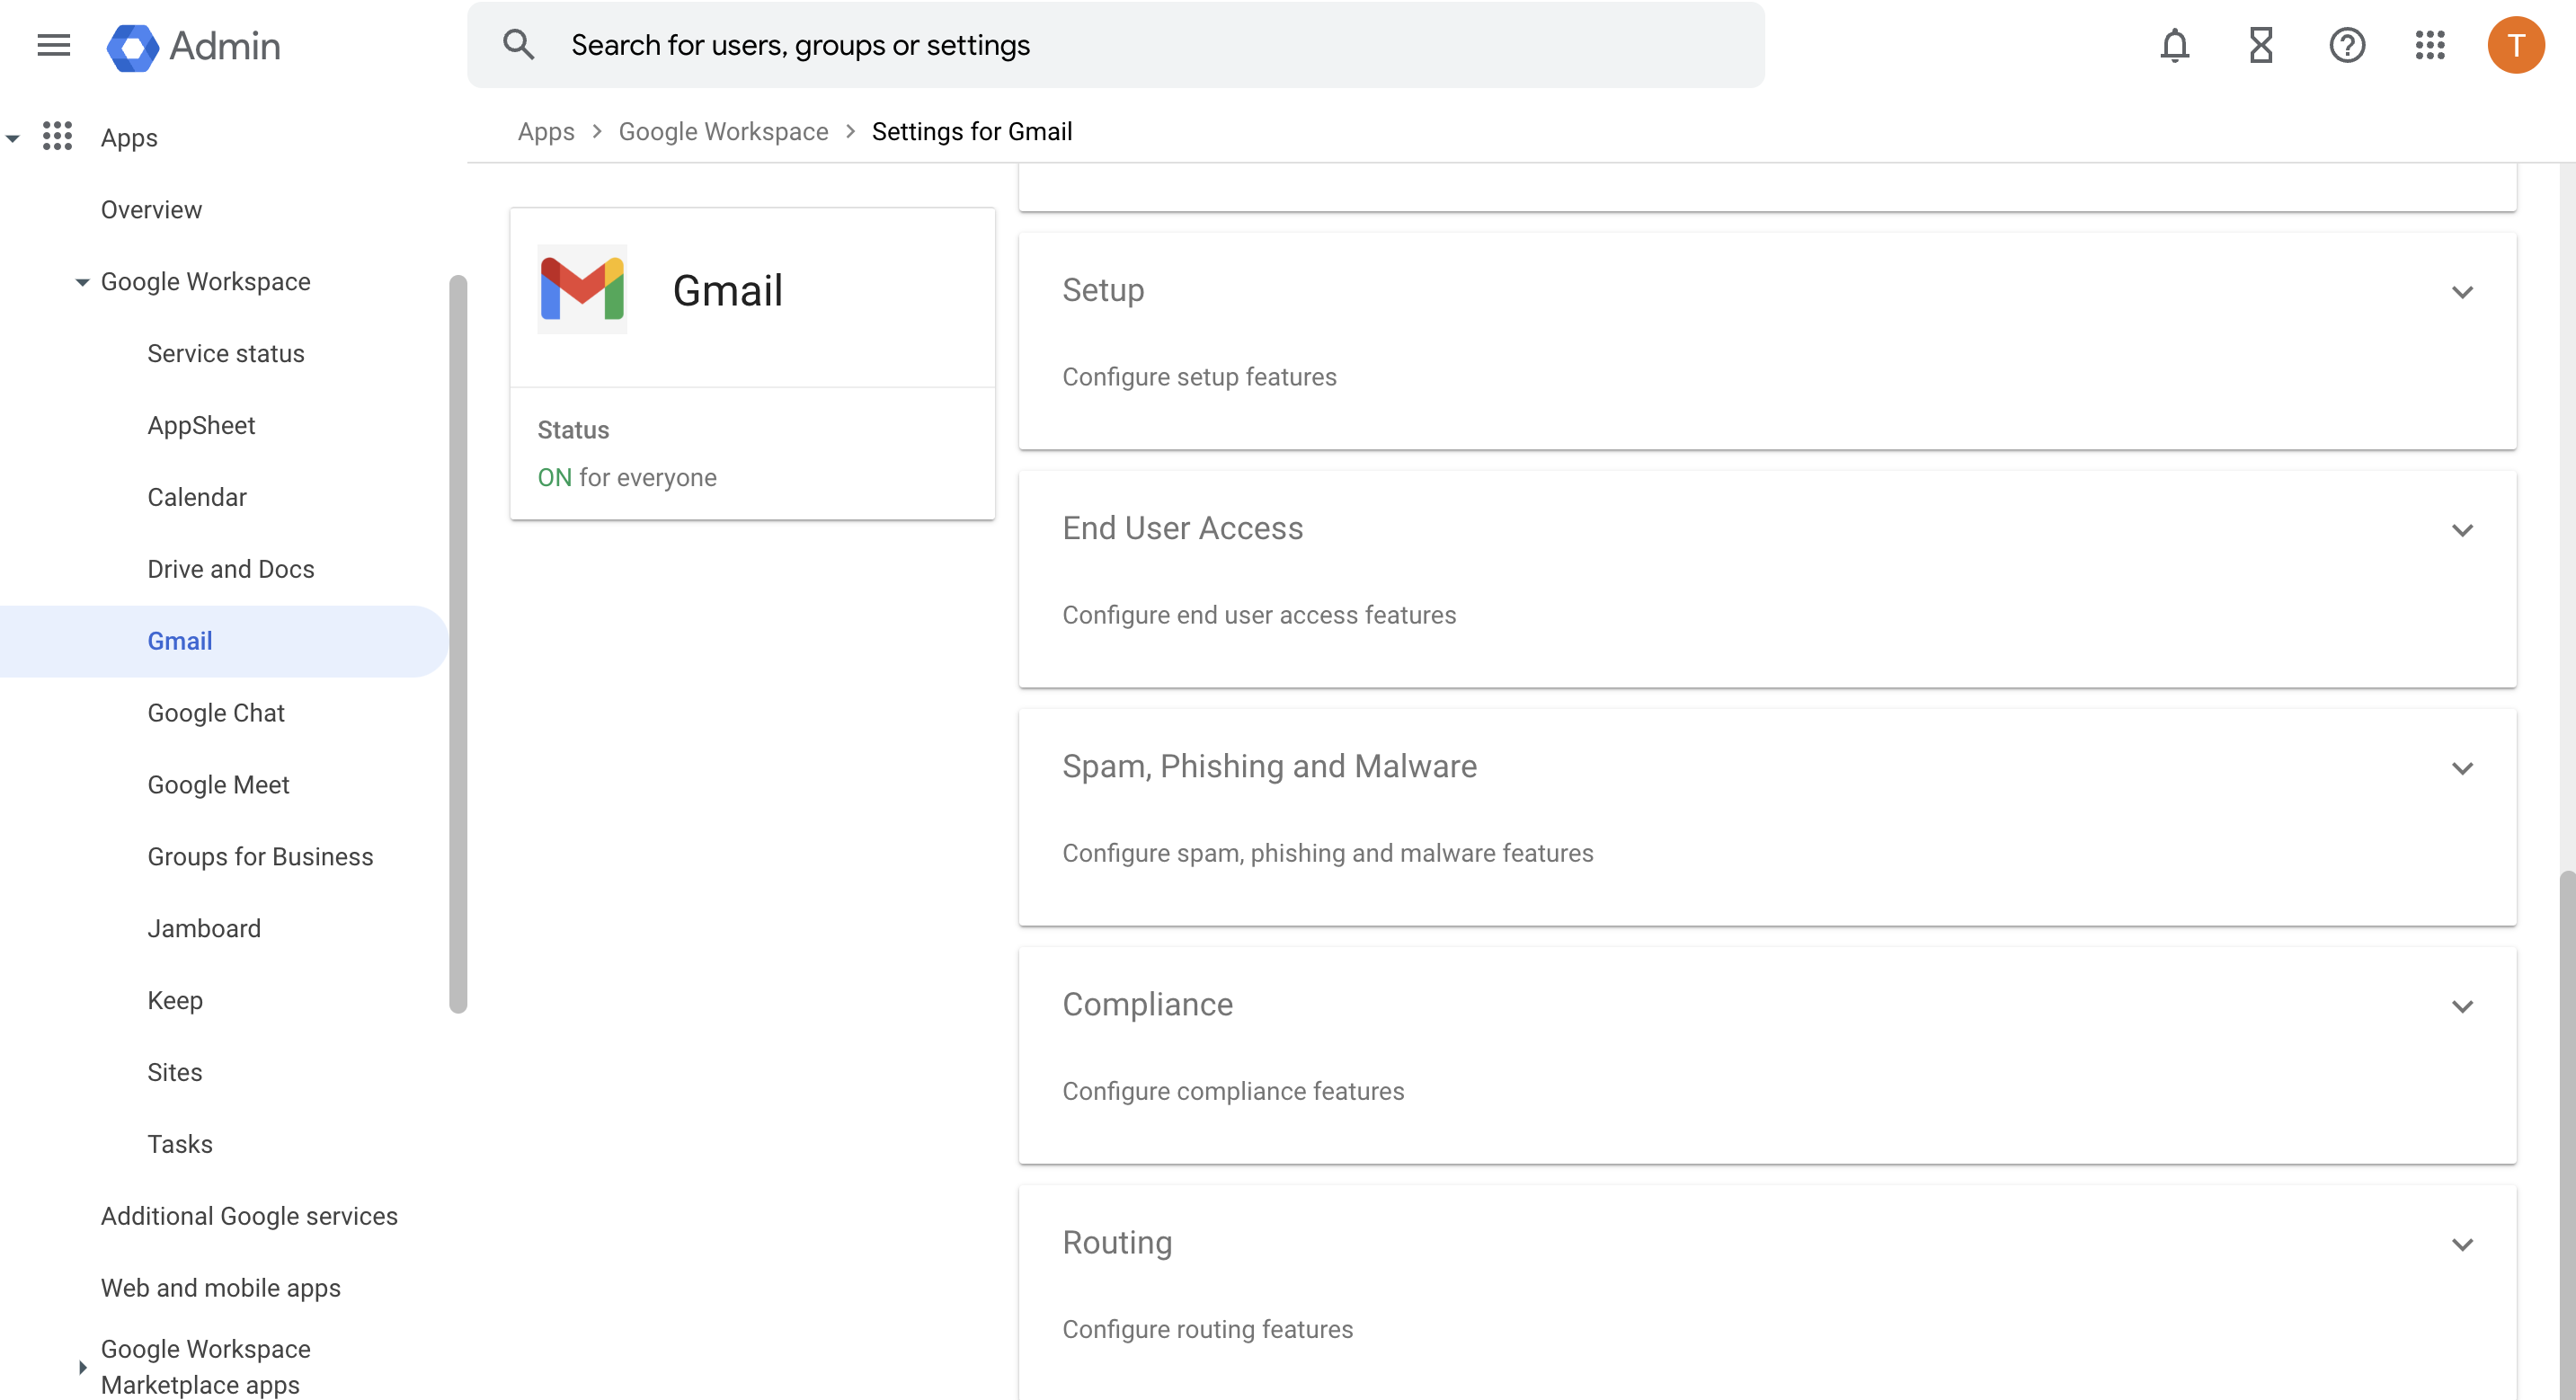The image size is (2576, 1400).
Task: Click the Status label
Action: [573, 430]
